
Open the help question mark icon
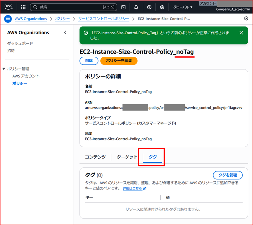tap(149, 7)
